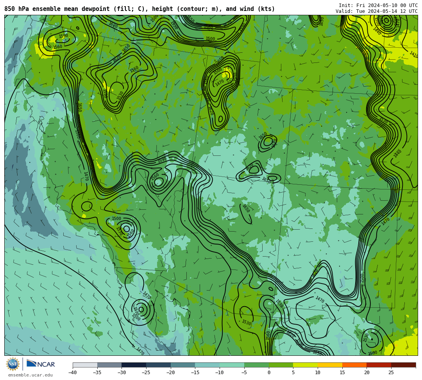
Task: Click the 5 colorbar tick label
Action: pyautogui.click(x=293, y=373)
